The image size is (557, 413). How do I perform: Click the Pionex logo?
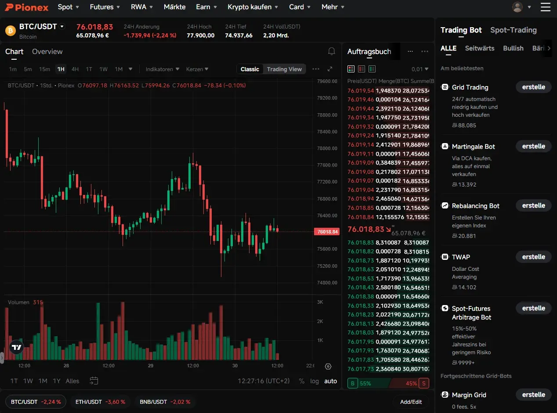coord(26,7)
